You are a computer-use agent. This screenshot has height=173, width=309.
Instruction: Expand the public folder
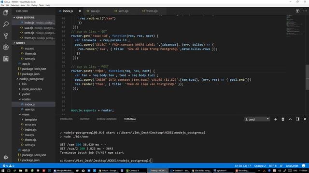pyautogui.click(x=26, y=94)
